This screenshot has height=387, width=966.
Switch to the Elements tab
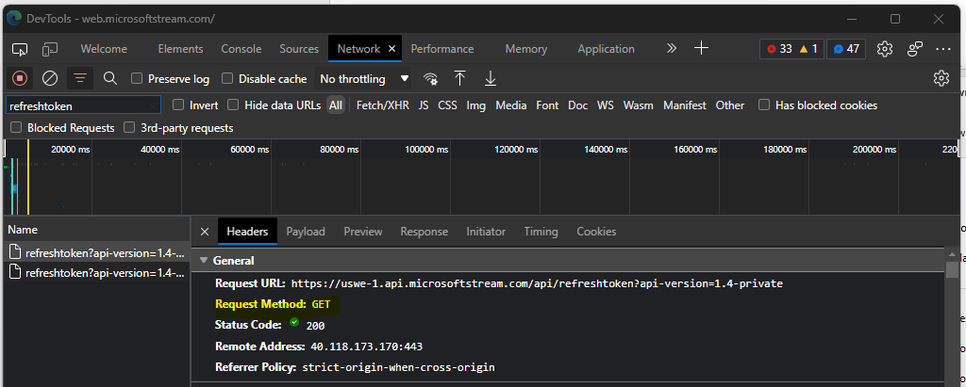[180, 49]
